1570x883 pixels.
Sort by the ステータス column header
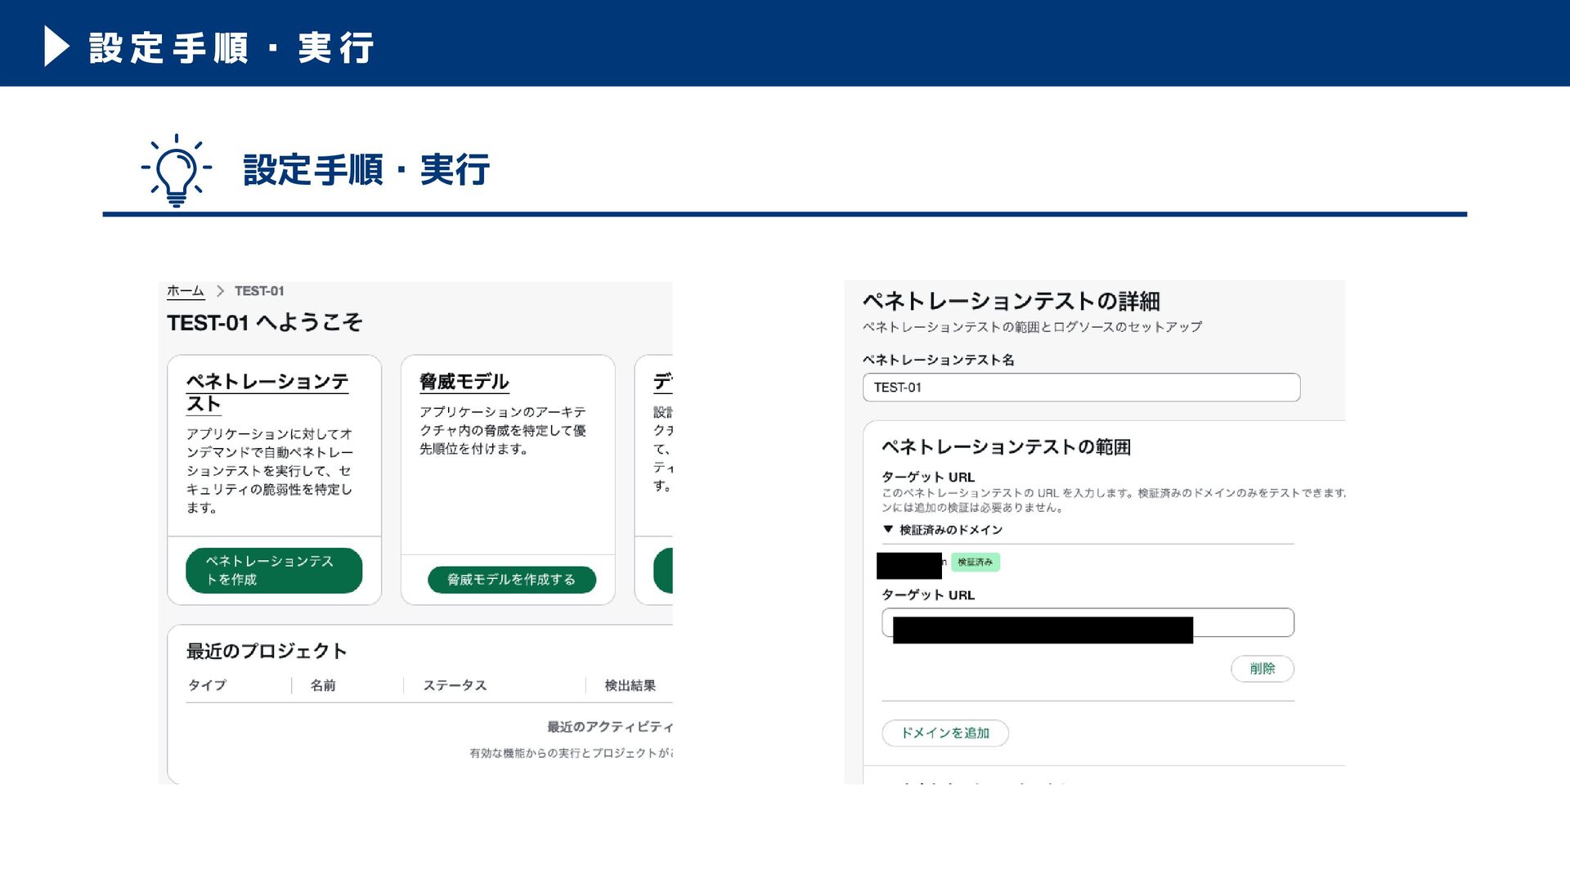click(x=455, y=685)
